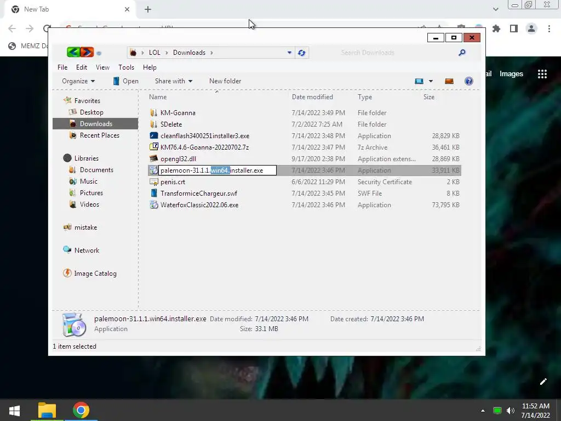Sort by the Size column header
This screenshot has height=421, width=561.
coord(429,97)
